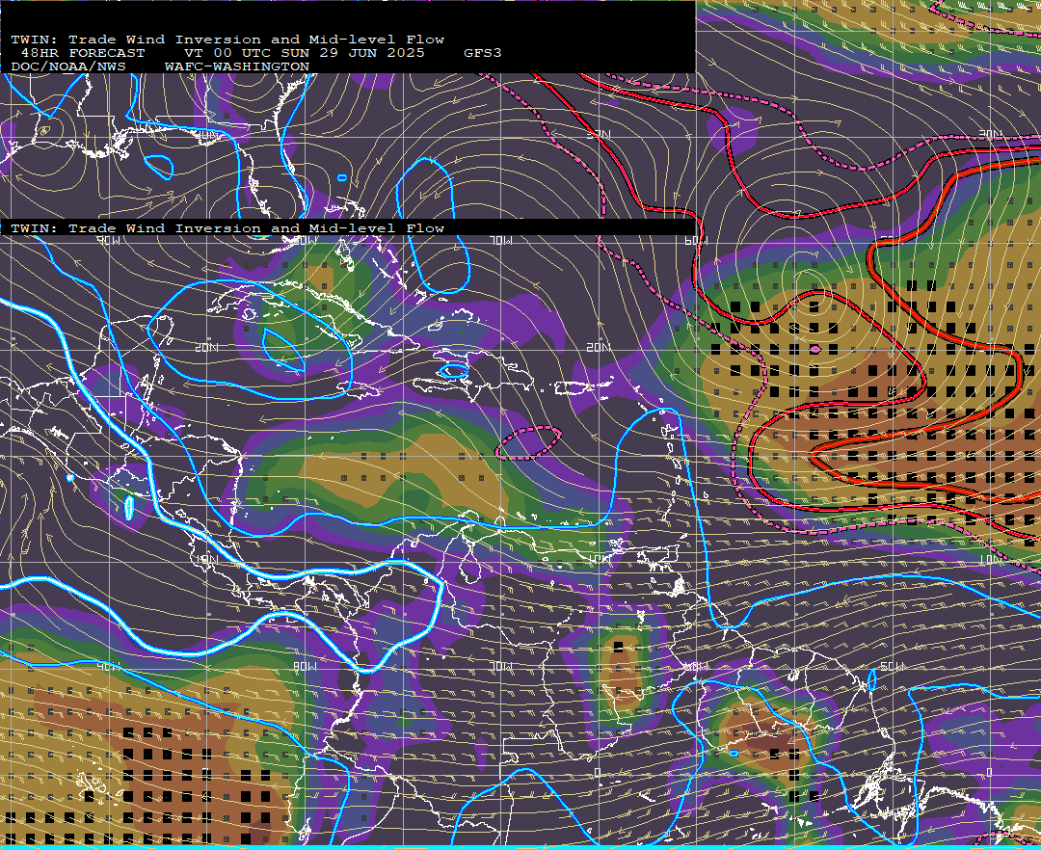Click the 'WAFC-WASHINGTON' text in the header
This screenshot has width=1041, height=850.
[x=237, y=67]
